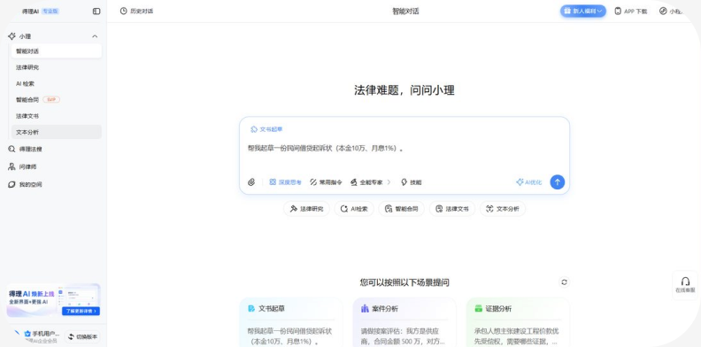Click the 请做接案评估 prompt text in 案件分析 card
The height and width of the screenshot is (347, 701).
[x=403, y=336]
